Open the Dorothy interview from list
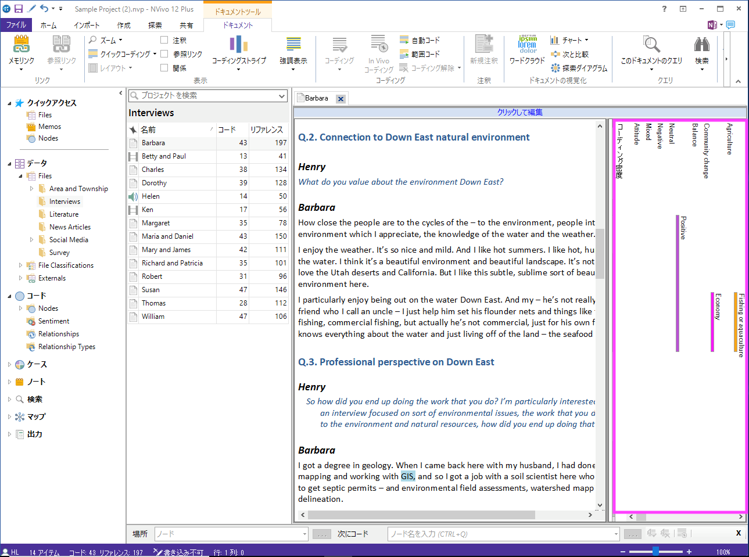The height and width of the screenshot is (557, 749). 154,183
